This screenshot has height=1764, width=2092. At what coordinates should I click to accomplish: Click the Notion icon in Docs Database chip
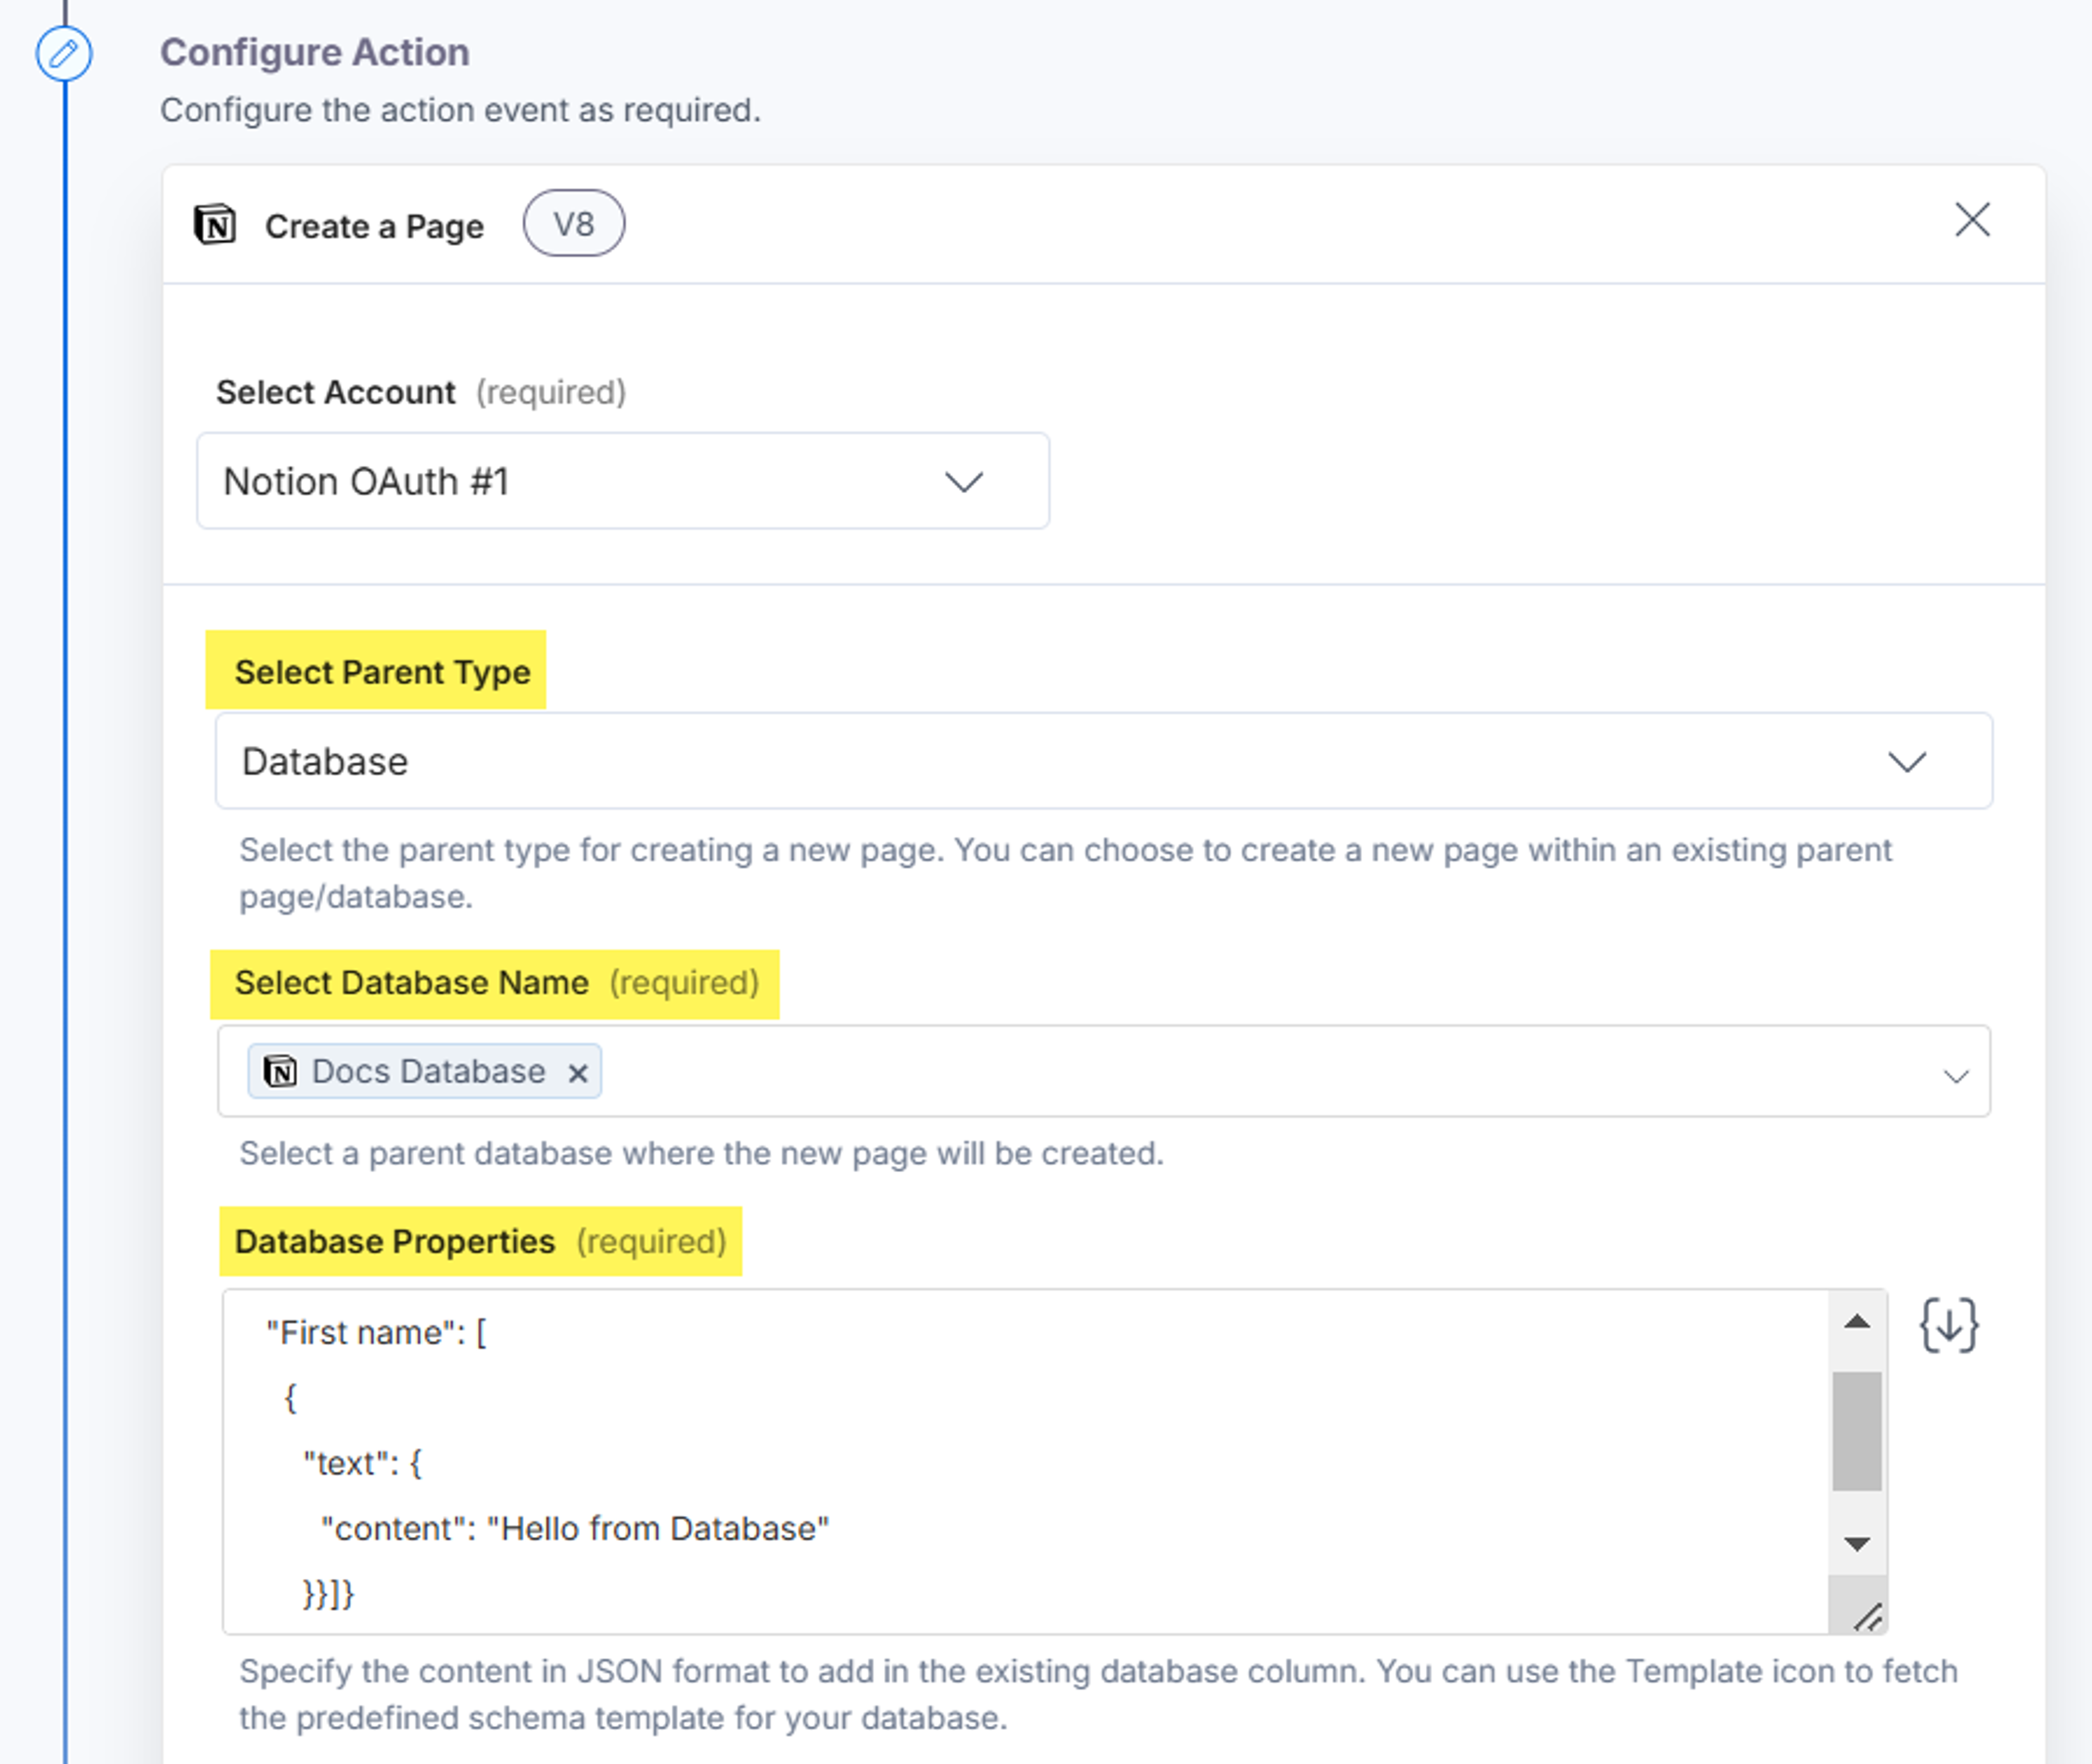coord(280,1072)
